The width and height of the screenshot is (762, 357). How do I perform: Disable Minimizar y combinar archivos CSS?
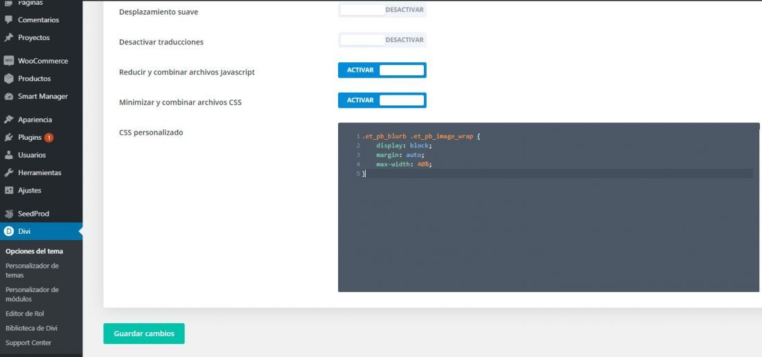pyautogui.click(x=382, y=100)
